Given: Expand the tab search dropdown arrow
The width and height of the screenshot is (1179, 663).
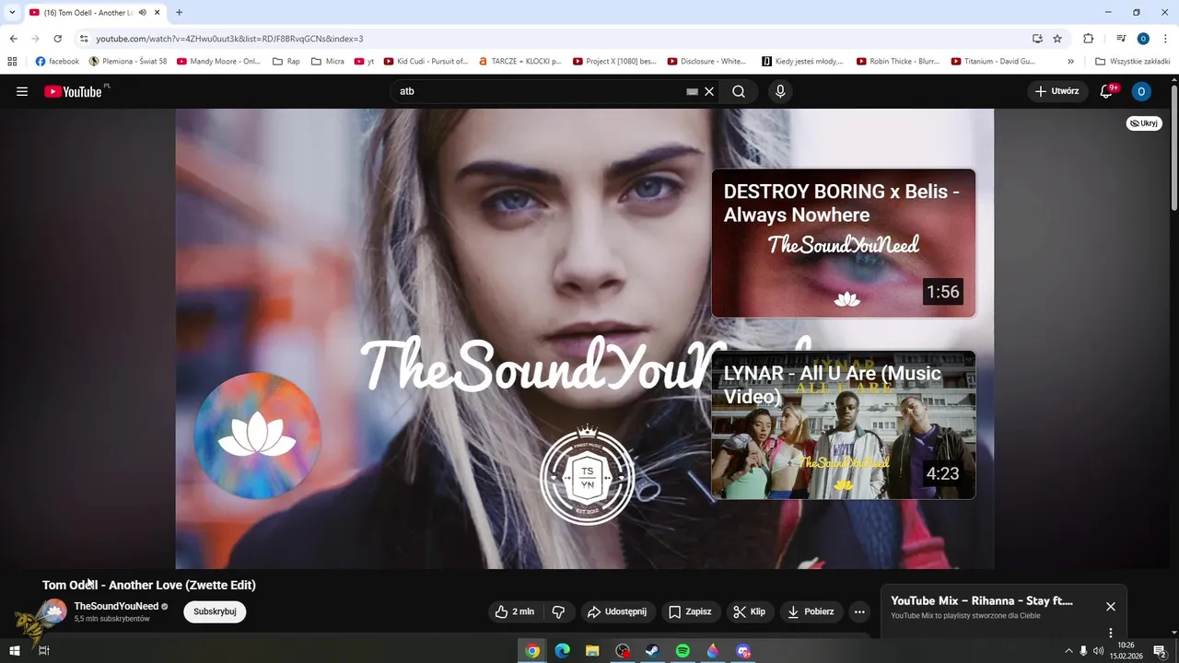Looking at the screenshot, I should [x=12, y=13].
